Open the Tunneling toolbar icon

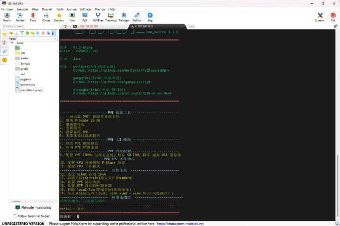point(111,17)
